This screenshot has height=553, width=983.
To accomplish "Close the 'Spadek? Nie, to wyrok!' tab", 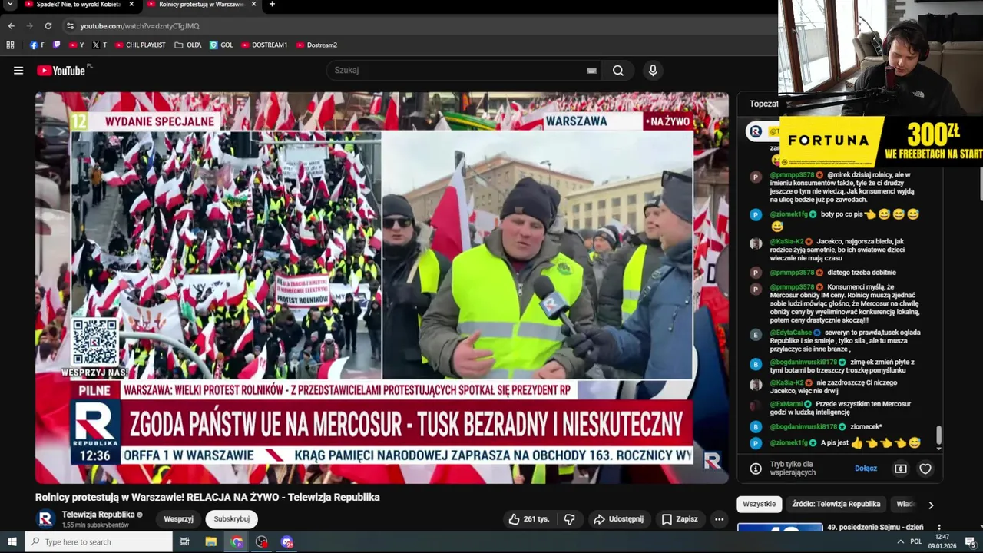I will coord(131,4).
